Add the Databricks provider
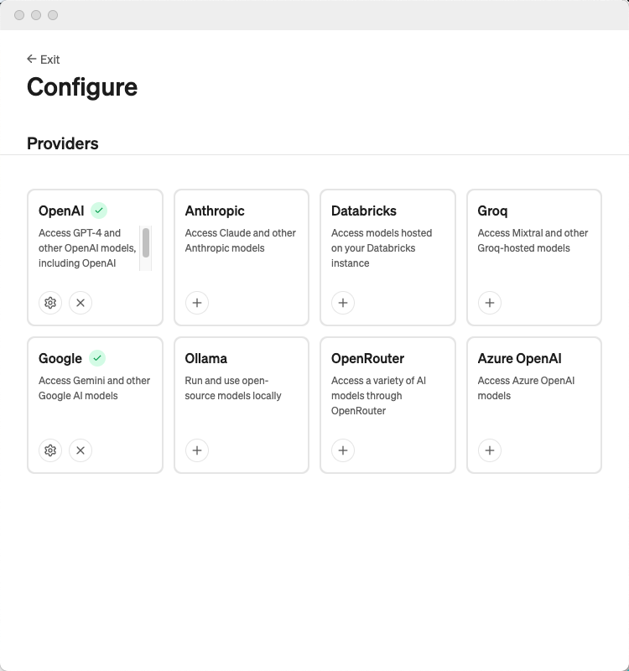Screen dimensions: 629x671 343,303
